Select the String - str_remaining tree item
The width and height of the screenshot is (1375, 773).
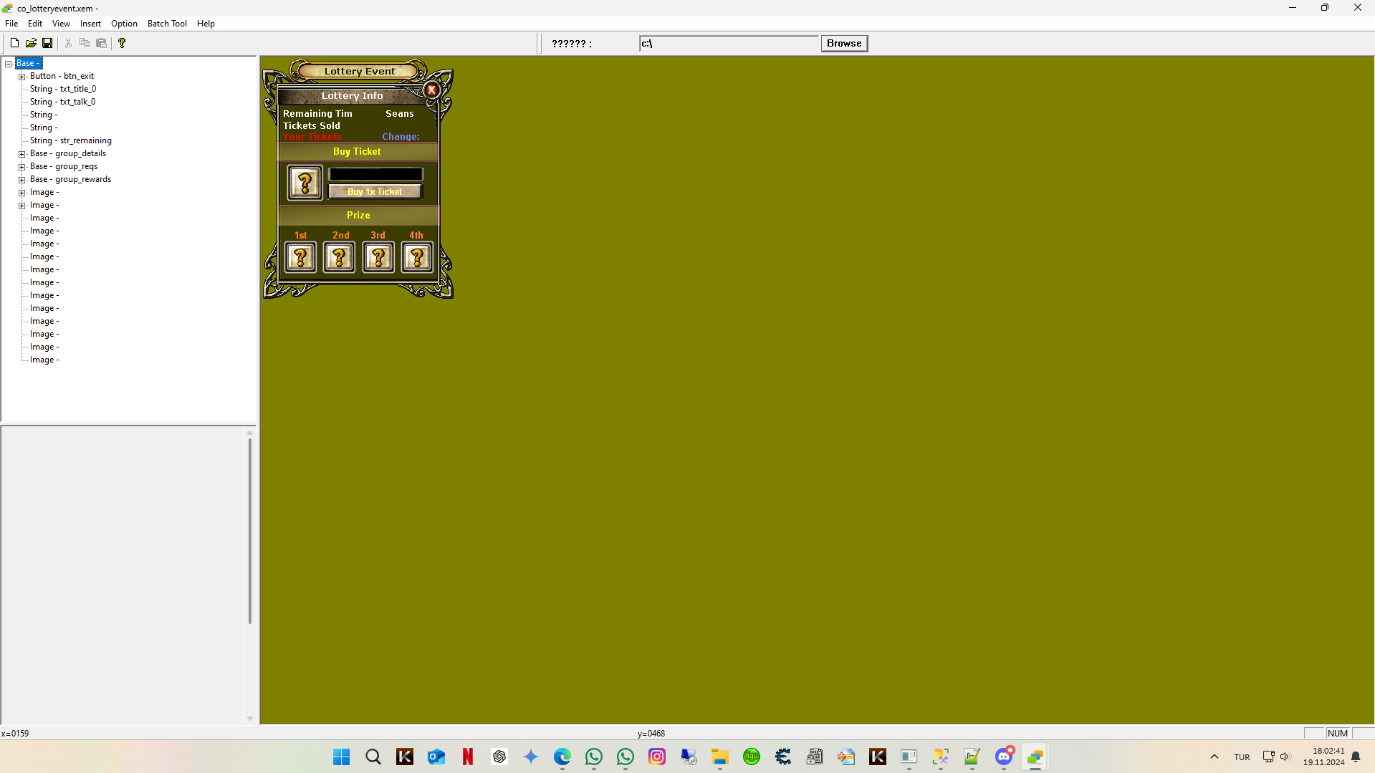click(x=70, y=140)
